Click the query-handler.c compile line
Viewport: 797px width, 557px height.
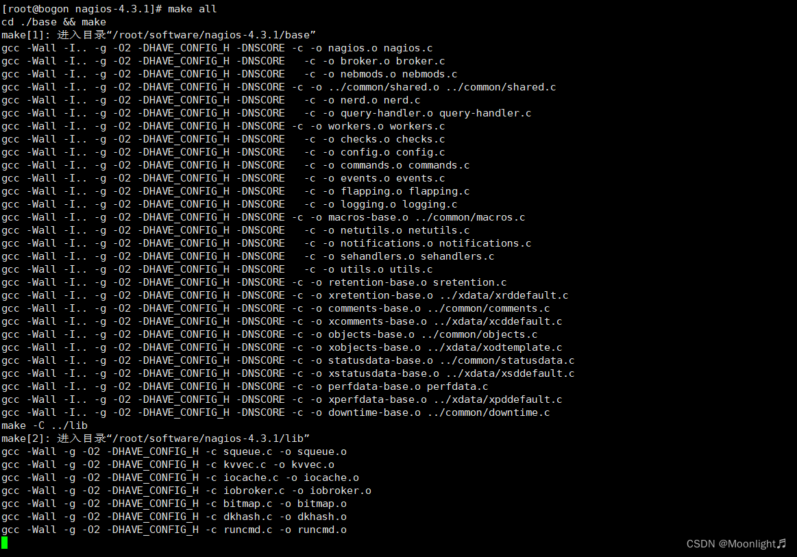tap(267, 113)
